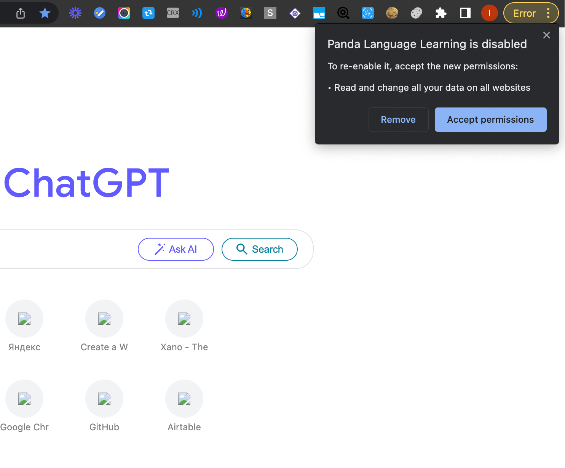Open the GitHub shortcut tile

click(x=104, y=399)
